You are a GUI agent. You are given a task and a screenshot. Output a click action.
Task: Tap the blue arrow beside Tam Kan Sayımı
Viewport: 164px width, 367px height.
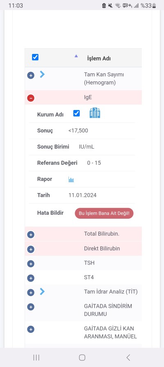(x=42, y=75)
